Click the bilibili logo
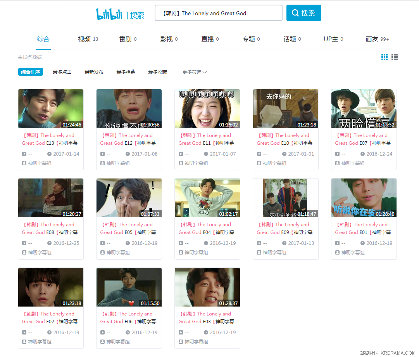This screenshot has width=419, height=357. 109,14
